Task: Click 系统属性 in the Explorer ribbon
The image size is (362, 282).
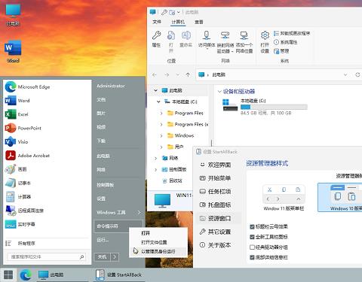Action: 285,42
